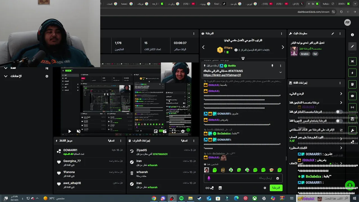This screenshot has width=359, height=202.
Task: Open three-dot menu of معلومات البث panel
Action: pos(340,34)
